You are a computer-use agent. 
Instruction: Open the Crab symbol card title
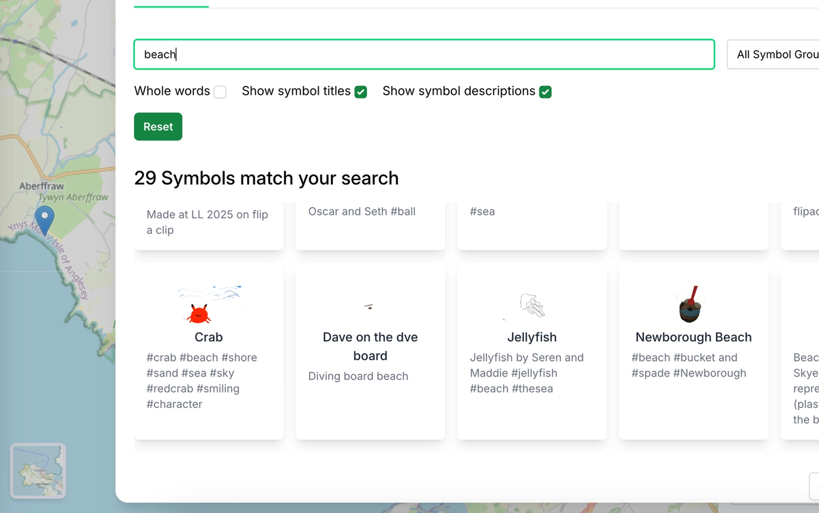tap(209, 337)
